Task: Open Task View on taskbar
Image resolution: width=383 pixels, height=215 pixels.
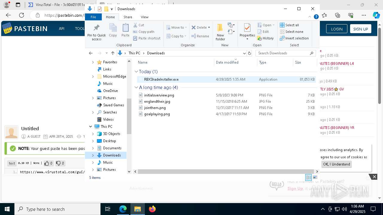Action: pos(108,209)
